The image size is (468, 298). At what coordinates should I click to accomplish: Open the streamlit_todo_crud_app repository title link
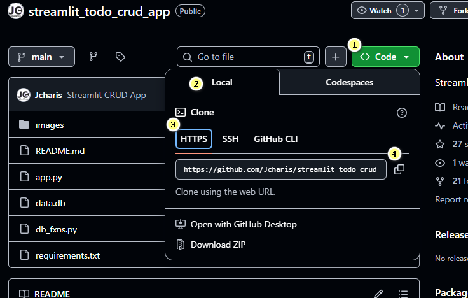tap(99, 11)
